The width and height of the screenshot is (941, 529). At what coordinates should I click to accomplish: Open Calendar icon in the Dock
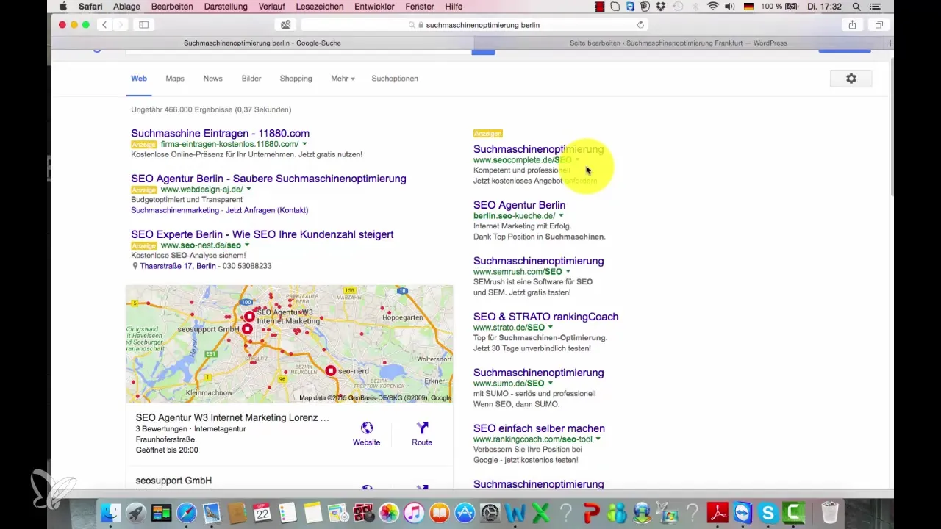coord(262,512)
